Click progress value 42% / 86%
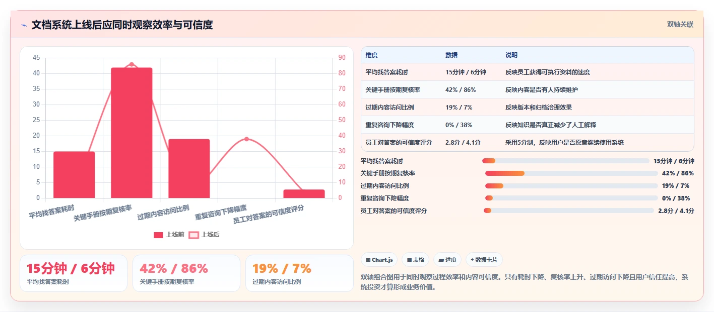714x312 pixels. pos(678,173)
